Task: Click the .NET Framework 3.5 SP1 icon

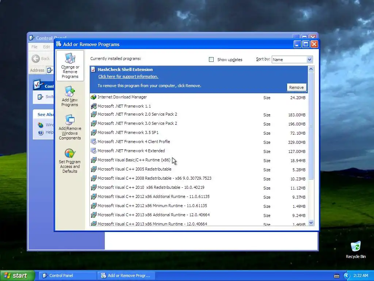Action: tap(93, 132)
